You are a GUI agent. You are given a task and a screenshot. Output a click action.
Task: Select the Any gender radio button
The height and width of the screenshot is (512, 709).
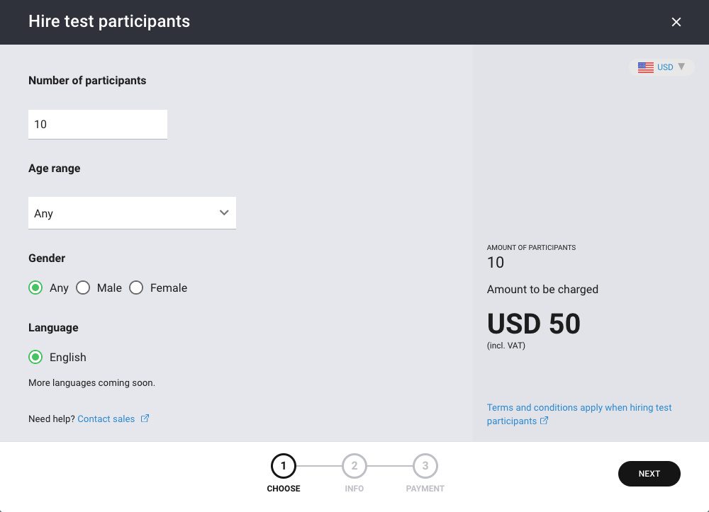pos(35,288)
